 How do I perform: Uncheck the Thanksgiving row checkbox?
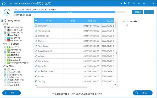coord(36,31)
